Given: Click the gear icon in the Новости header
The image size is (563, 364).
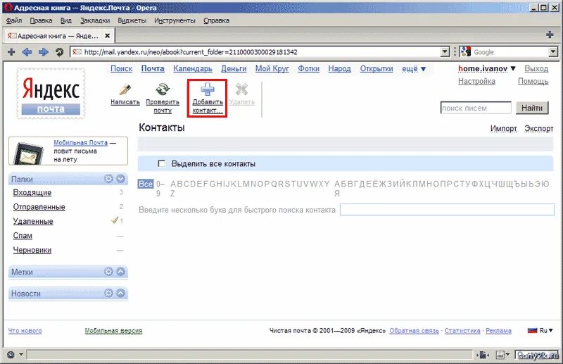Looking at the screenshot, I should [x=108, y=293].
